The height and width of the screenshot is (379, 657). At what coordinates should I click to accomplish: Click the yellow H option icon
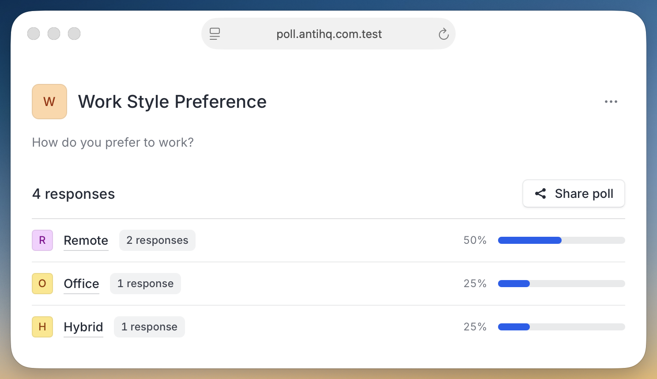pyautogui.click(x=42, y=327)
